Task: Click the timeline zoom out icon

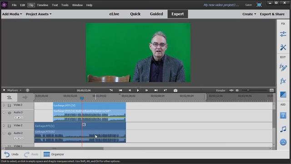Action: point(237,90)
